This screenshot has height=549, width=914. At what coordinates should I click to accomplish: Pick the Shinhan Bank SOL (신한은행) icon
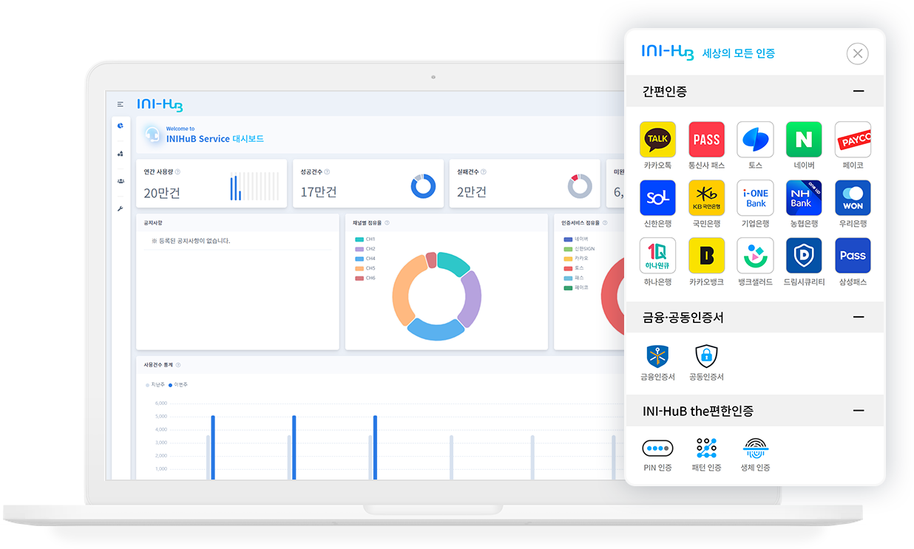coord(657,198)
